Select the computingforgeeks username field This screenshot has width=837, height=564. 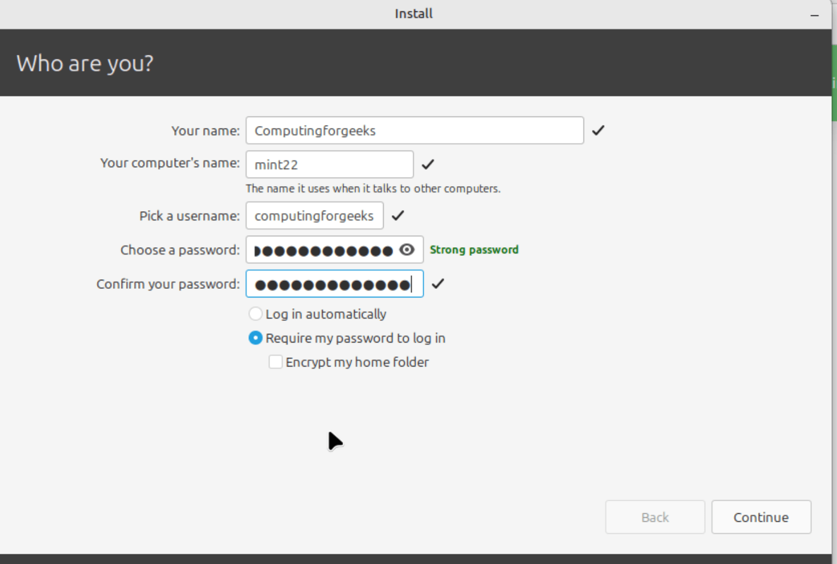[x=314, y=215]
